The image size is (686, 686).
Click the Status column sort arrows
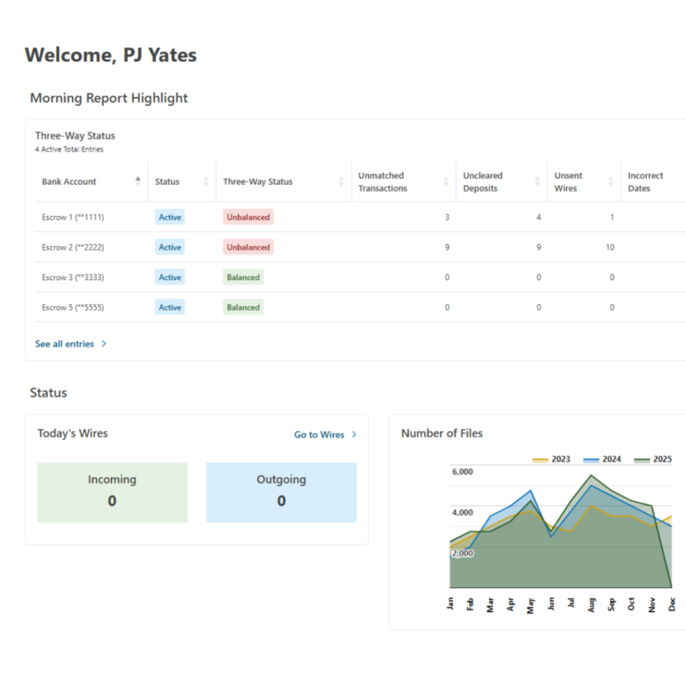point(206,181)
